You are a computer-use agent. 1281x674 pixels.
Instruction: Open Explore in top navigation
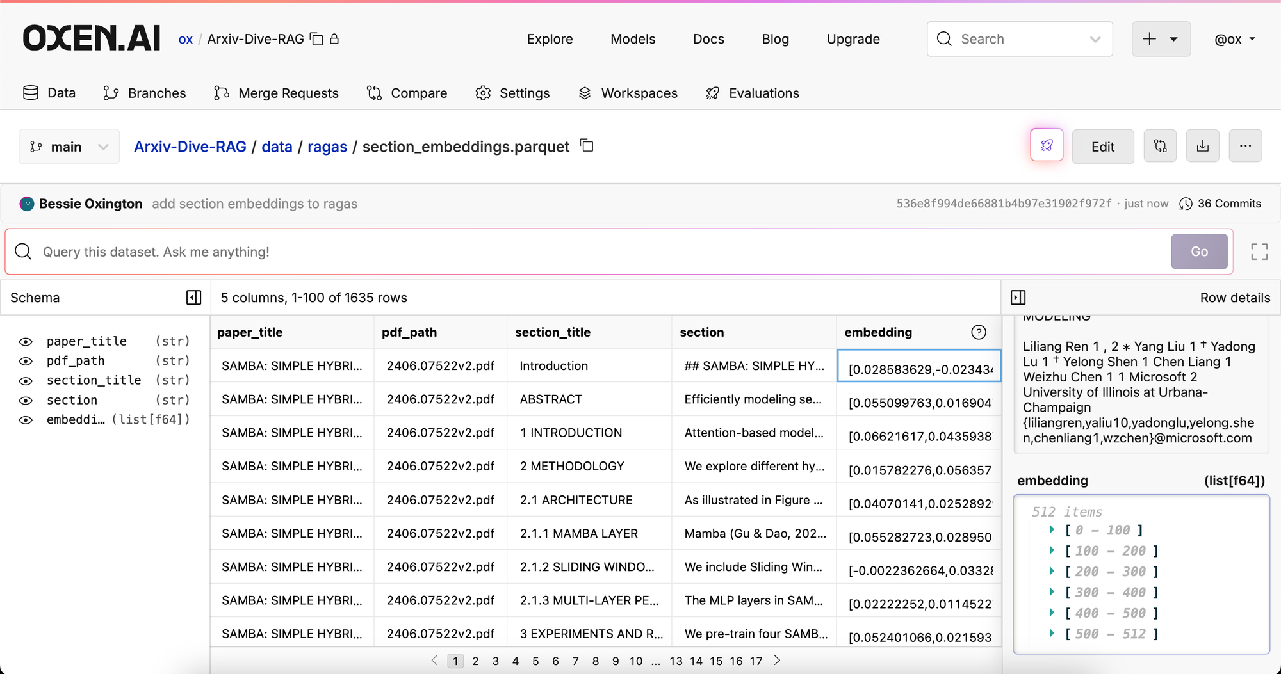pos(550,39)
